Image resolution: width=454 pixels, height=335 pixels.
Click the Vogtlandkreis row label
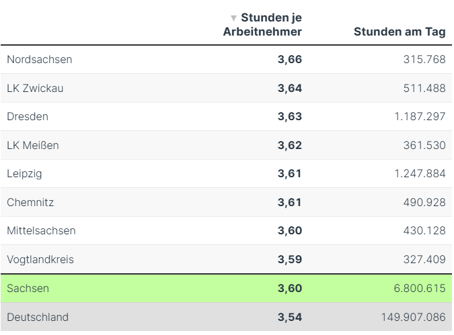point(40,259)
